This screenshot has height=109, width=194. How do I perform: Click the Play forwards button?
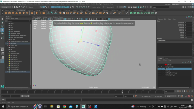185,91
